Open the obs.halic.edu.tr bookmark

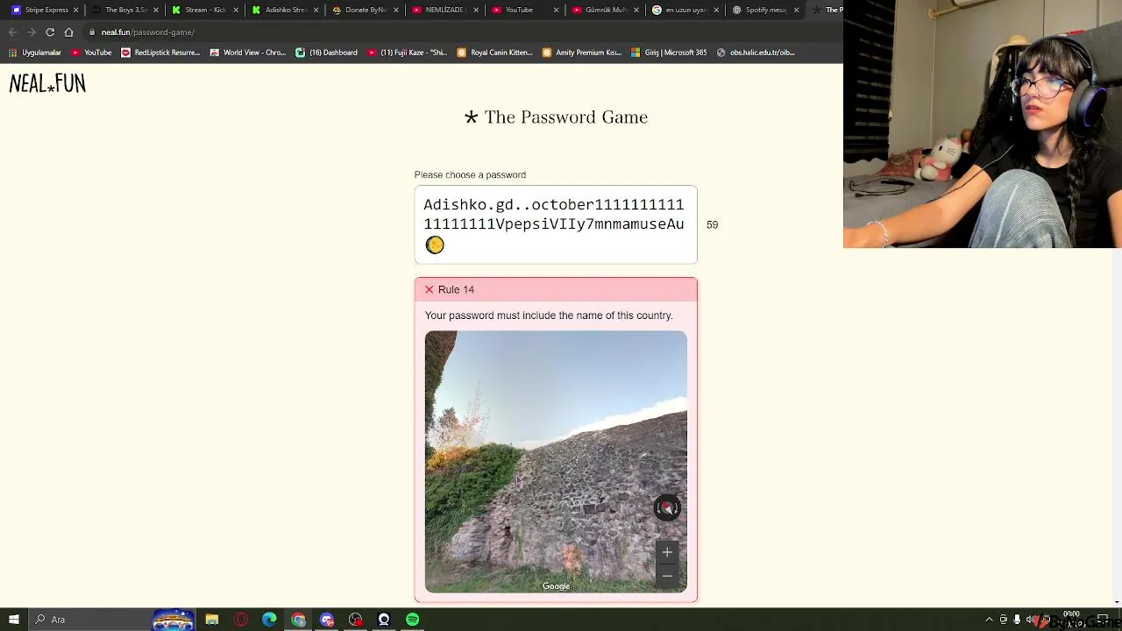tap(756, 53)
